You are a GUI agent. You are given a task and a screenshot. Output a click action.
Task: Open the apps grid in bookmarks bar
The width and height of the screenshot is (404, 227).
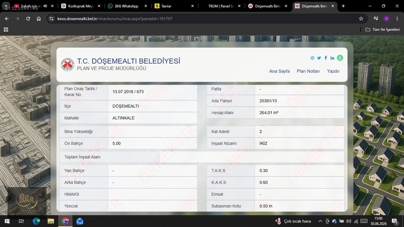(6, 30)
